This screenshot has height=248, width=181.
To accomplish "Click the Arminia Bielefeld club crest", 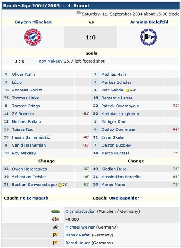I will pos(148,37).
